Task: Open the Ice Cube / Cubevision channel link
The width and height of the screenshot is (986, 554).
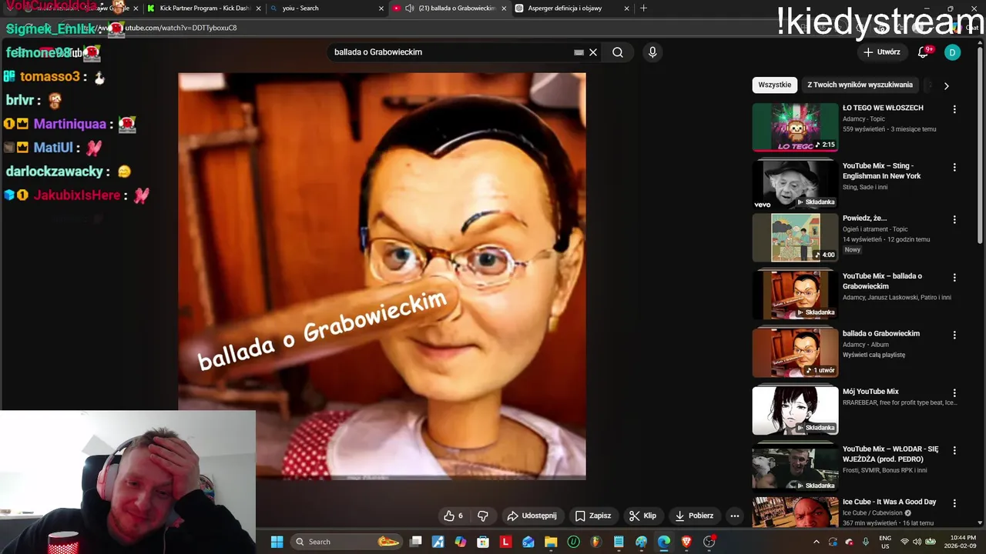Action: point(872,513)
